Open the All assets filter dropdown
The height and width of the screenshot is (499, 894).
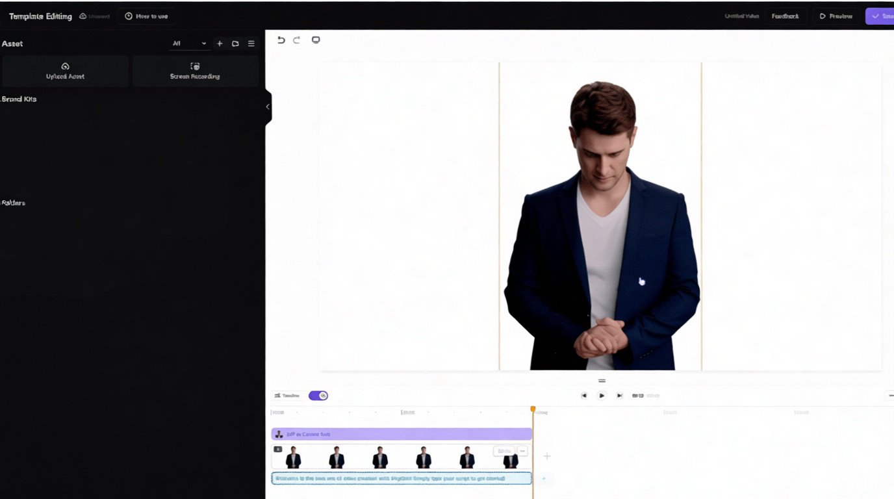tap(187, 44)
